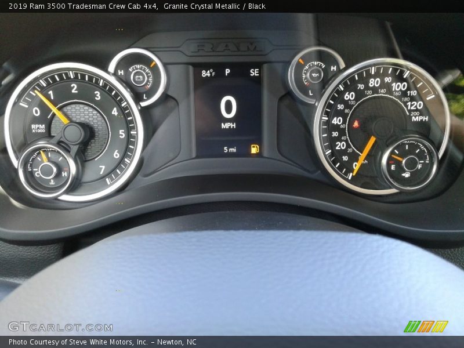This screenshot has width=464, height=348.
Task: Click the battery icon in the voltage gauge
Action: click(x=138, y=77)
